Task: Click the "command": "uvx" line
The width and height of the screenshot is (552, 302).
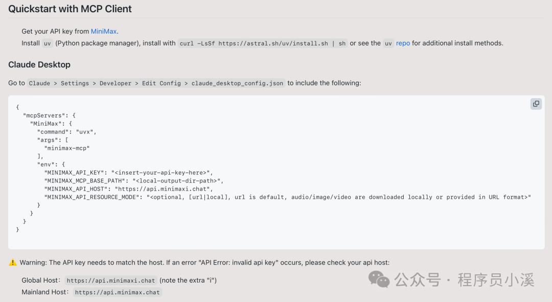Action: pyautogui.click(x=66, y=132)
